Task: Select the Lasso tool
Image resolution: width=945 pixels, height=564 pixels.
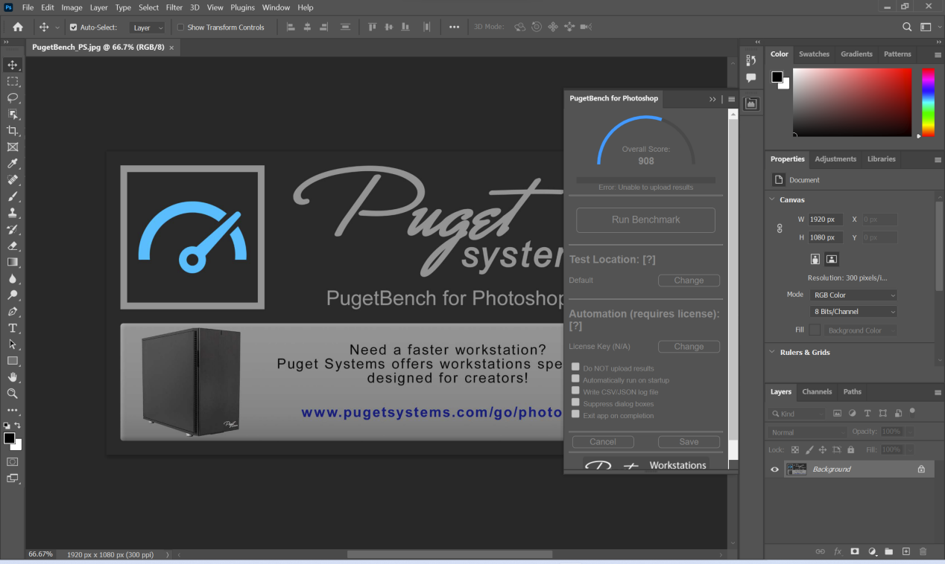Action: point(13,98)
